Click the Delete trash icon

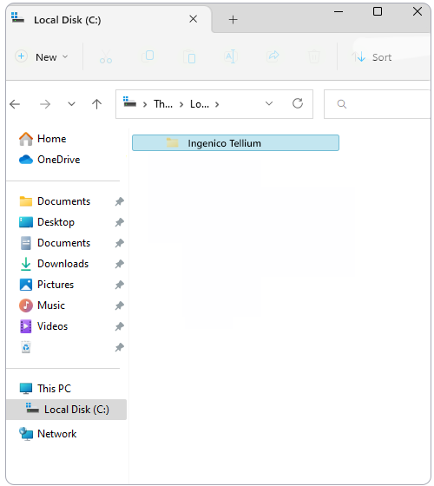314,56
